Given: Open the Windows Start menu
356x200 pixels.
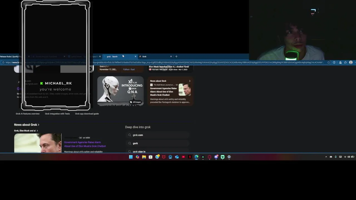Looking at the screenshot, I should tap(131, 157).
